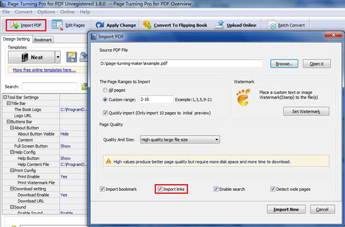Select Print Watermark File row

[x=45, y=183]
